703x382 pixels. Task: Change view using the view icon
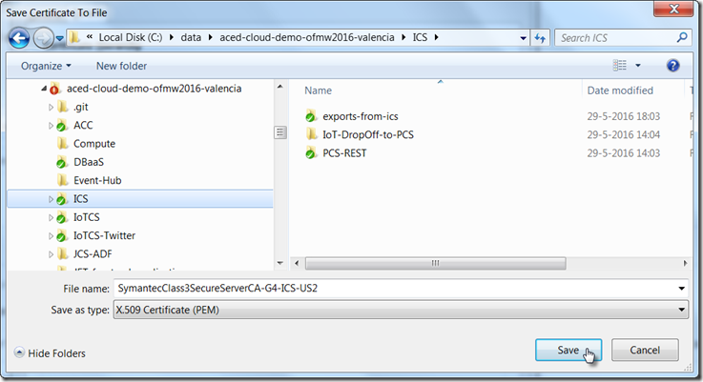[620, 66]
